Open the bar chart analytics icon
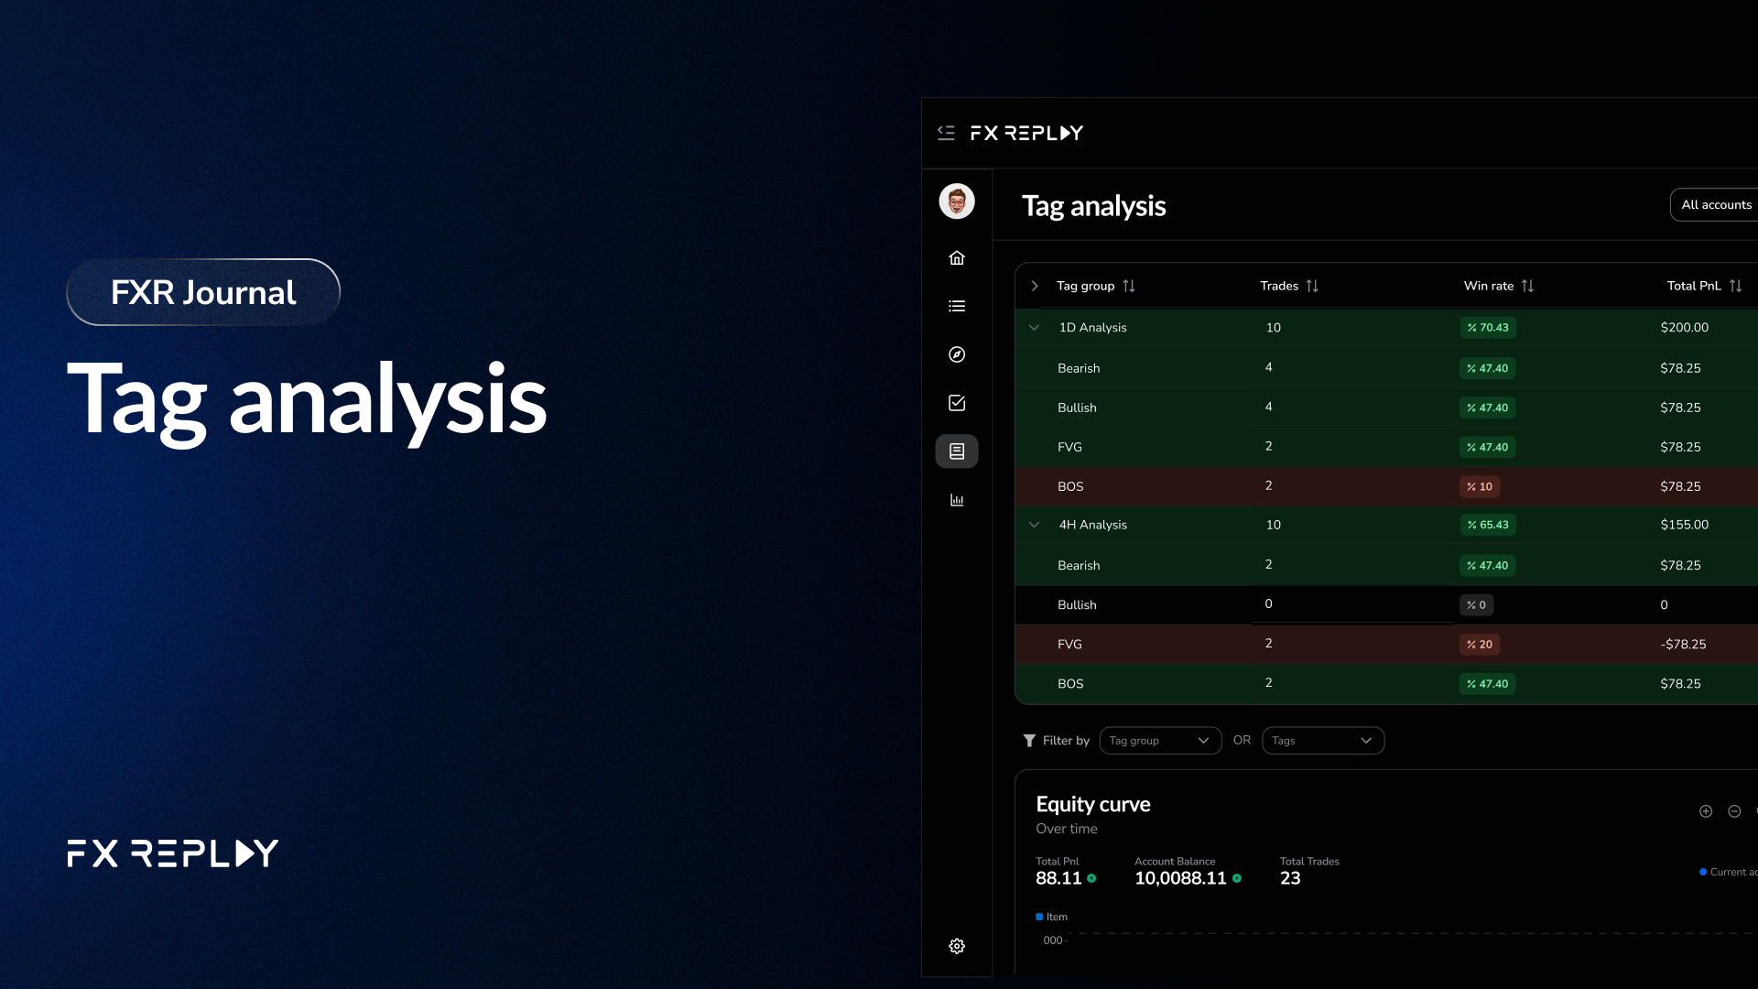 coord(957,500)
